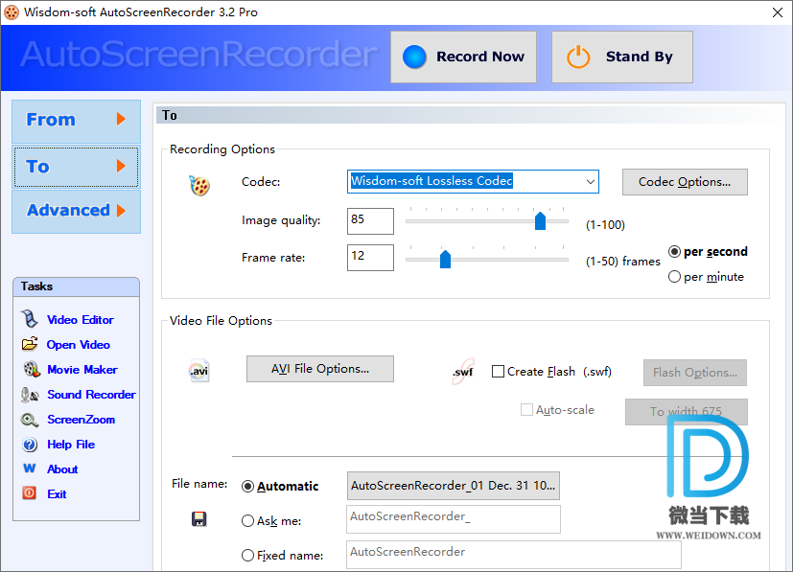Choose Automatic file name option
This screenshot has width=793, height=572.
(247, 486)
